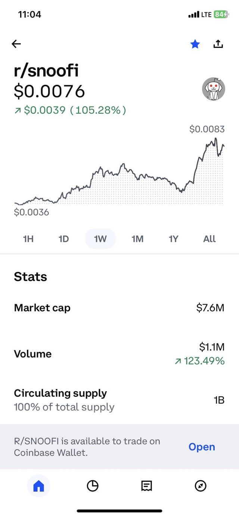This screenshot has width=239, height=517.
Task: Tap the r/snoofi token avatar
Action: (213, 89)
